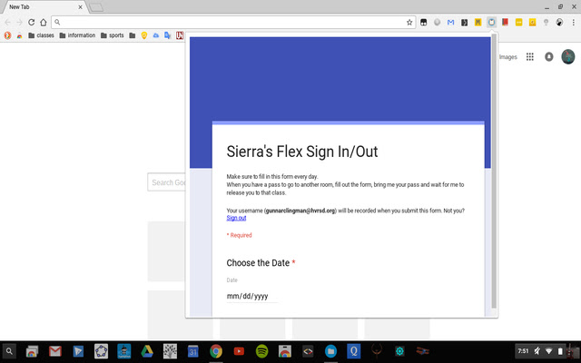
Task: Open YouTube from the shelf
Action: click(x=239, y=351)
